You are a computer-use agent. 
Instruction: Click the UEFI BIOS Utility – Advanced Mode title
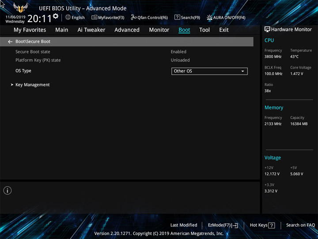tap(83, 8)
